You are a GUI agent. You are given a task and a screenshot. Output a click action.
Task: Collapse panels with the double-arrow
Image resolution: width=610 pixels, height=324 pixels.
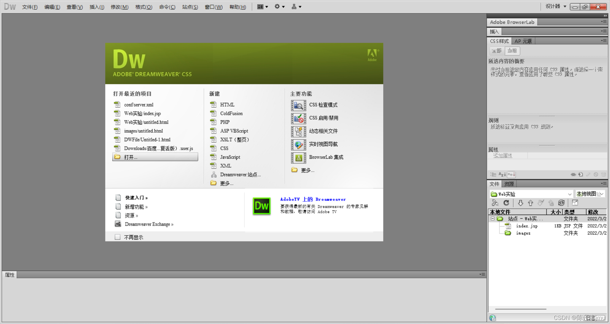[605, 16]
